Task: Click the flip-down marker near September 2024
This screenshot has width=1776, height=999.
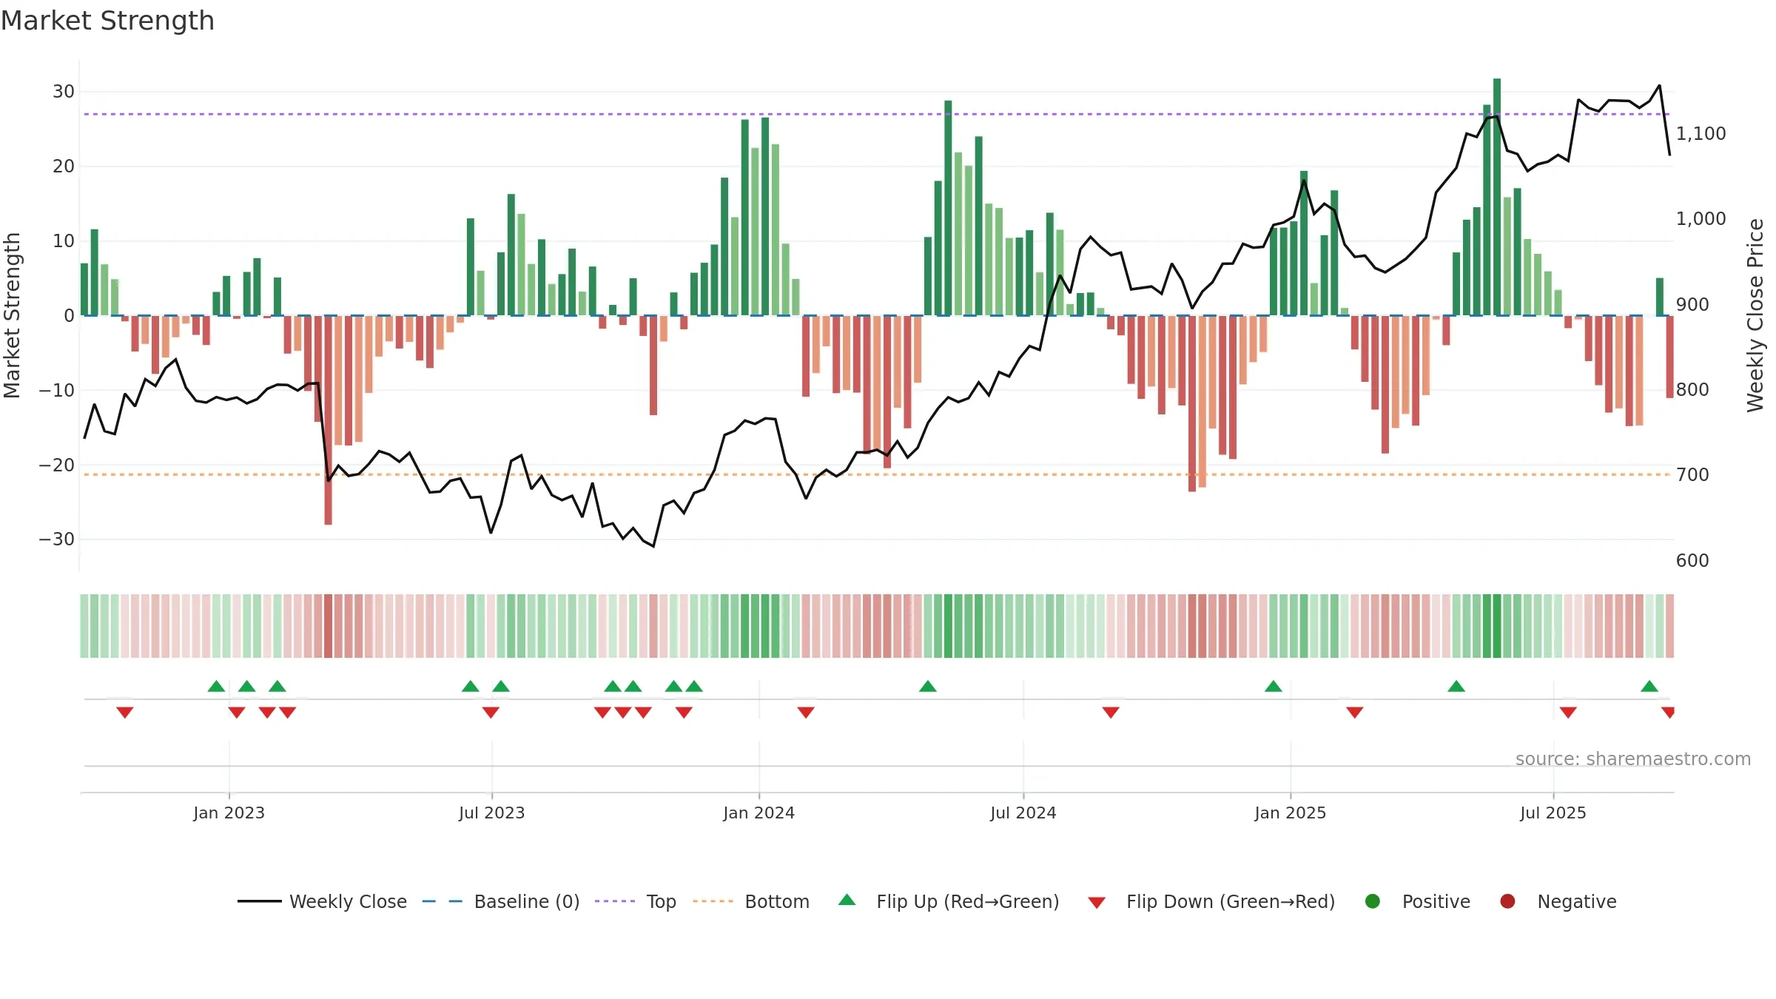Action: tap(1111, 713)
